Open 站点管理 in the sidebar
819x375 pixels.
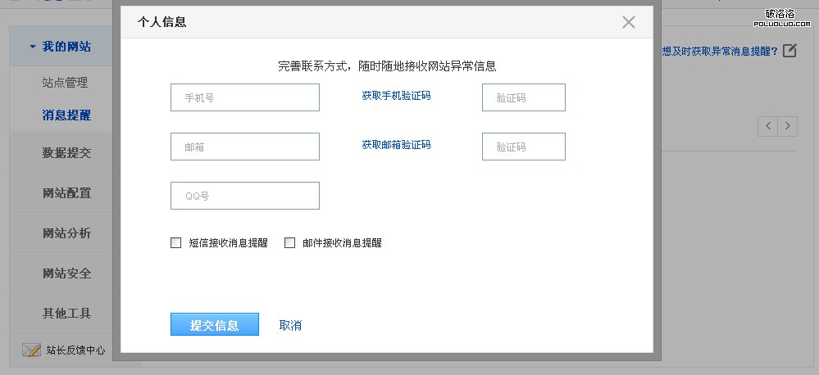click(x=65, y=83)
